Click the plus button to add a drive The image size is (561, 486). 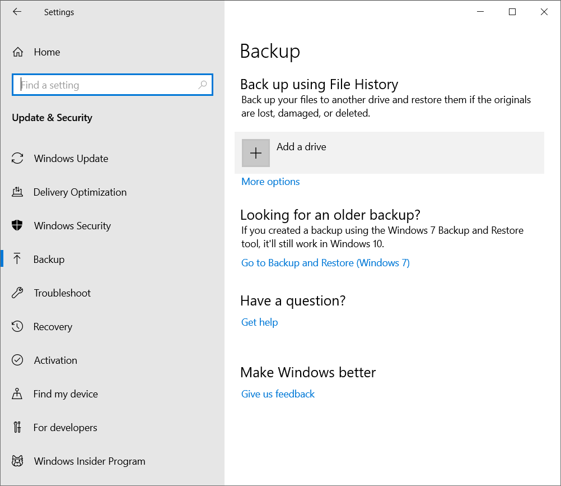pyautogui.click(x=256, y=153)
